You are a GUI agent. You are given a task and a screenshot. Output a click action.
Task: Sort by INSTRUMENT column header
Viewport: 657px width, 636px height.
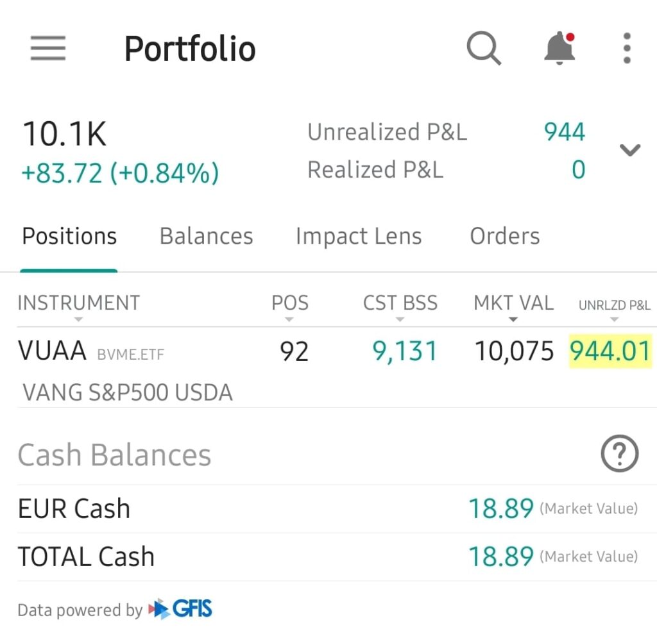pyautogui.click(x=78, y=303)
